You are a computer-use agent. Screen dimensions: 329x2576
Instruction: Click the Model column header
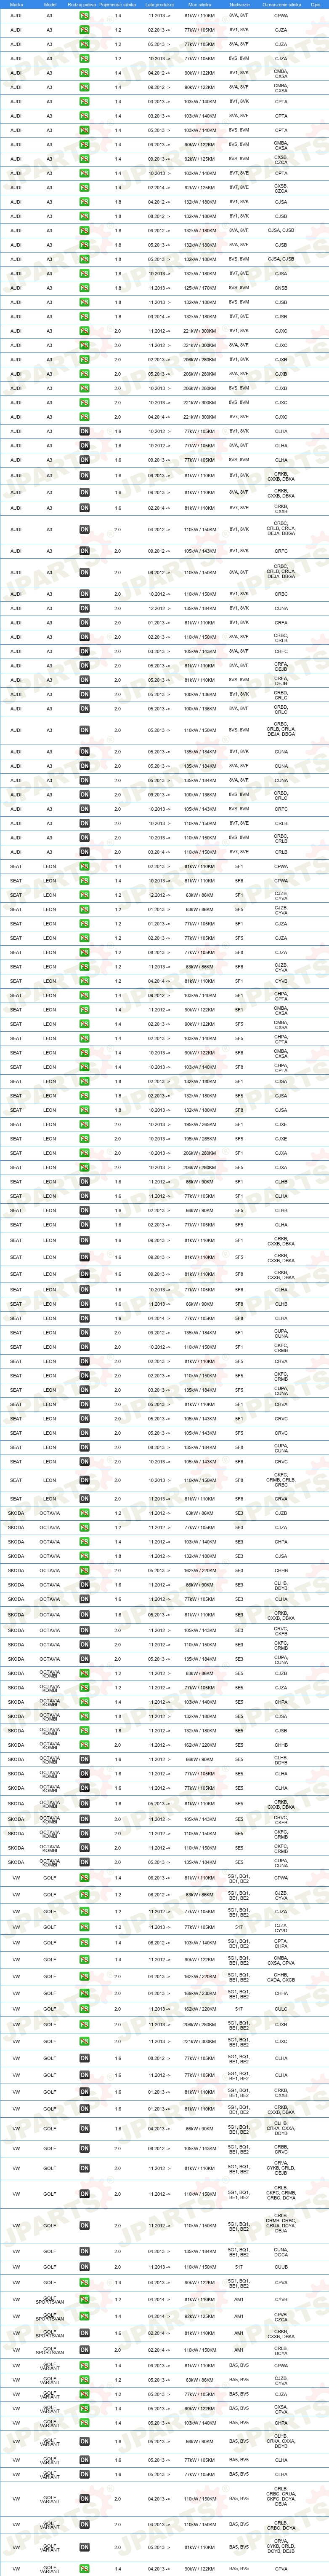(x=50, y=4)
